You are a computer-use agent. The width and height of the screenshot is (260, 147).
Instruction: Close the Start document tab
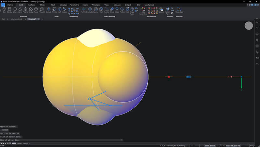click(7, 19)
